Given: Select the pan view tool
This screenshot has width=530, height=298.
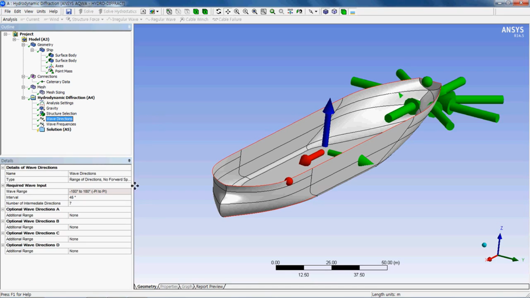Looking at the screenshot, I should pos(227,11).
